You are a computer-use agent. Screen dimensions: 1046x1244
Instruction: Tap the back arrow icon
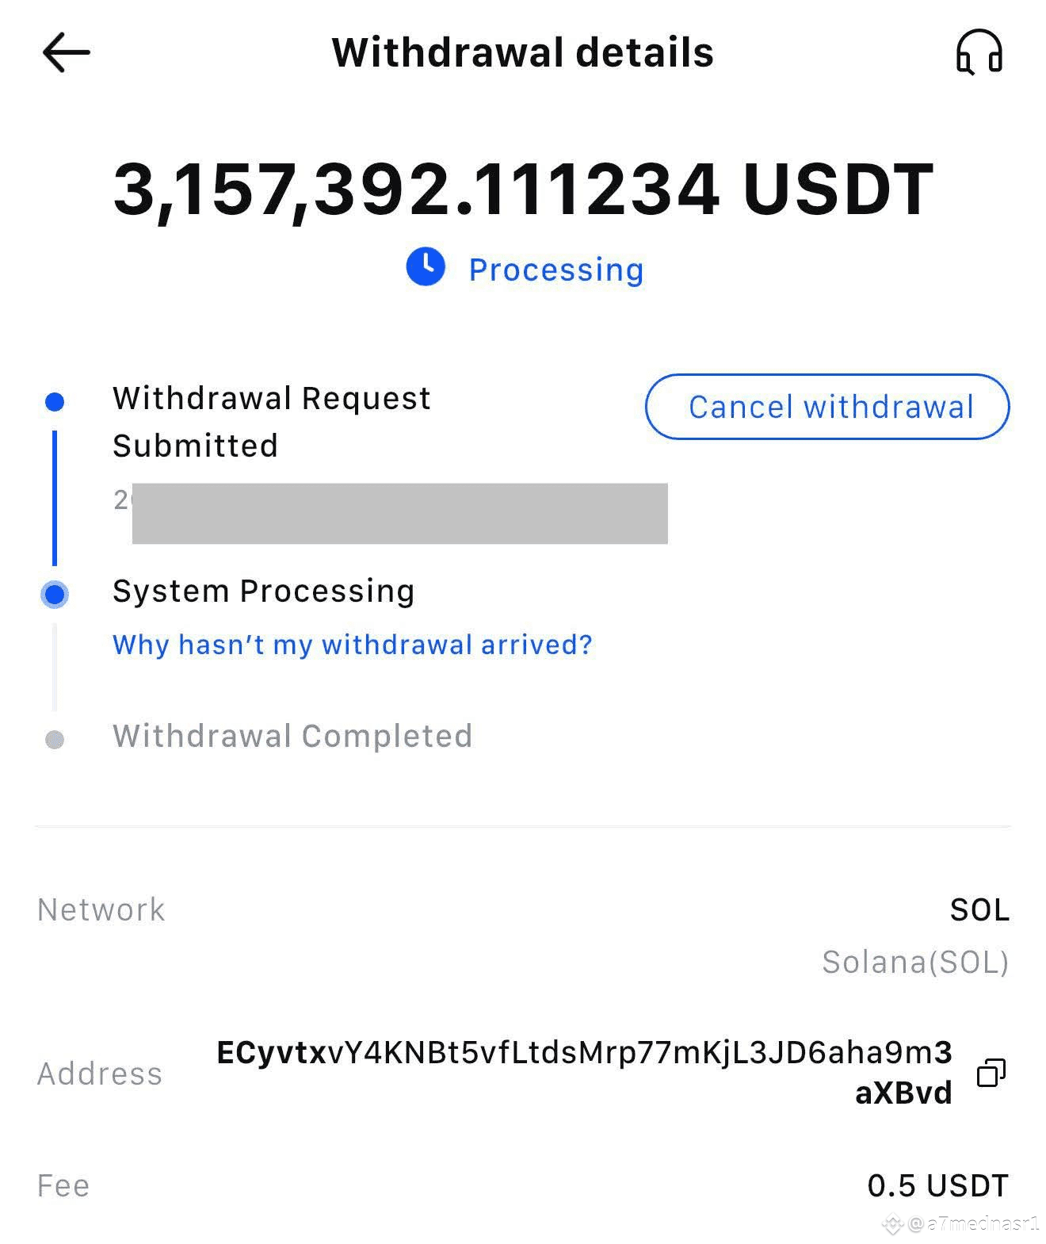(x=67, y=53)
